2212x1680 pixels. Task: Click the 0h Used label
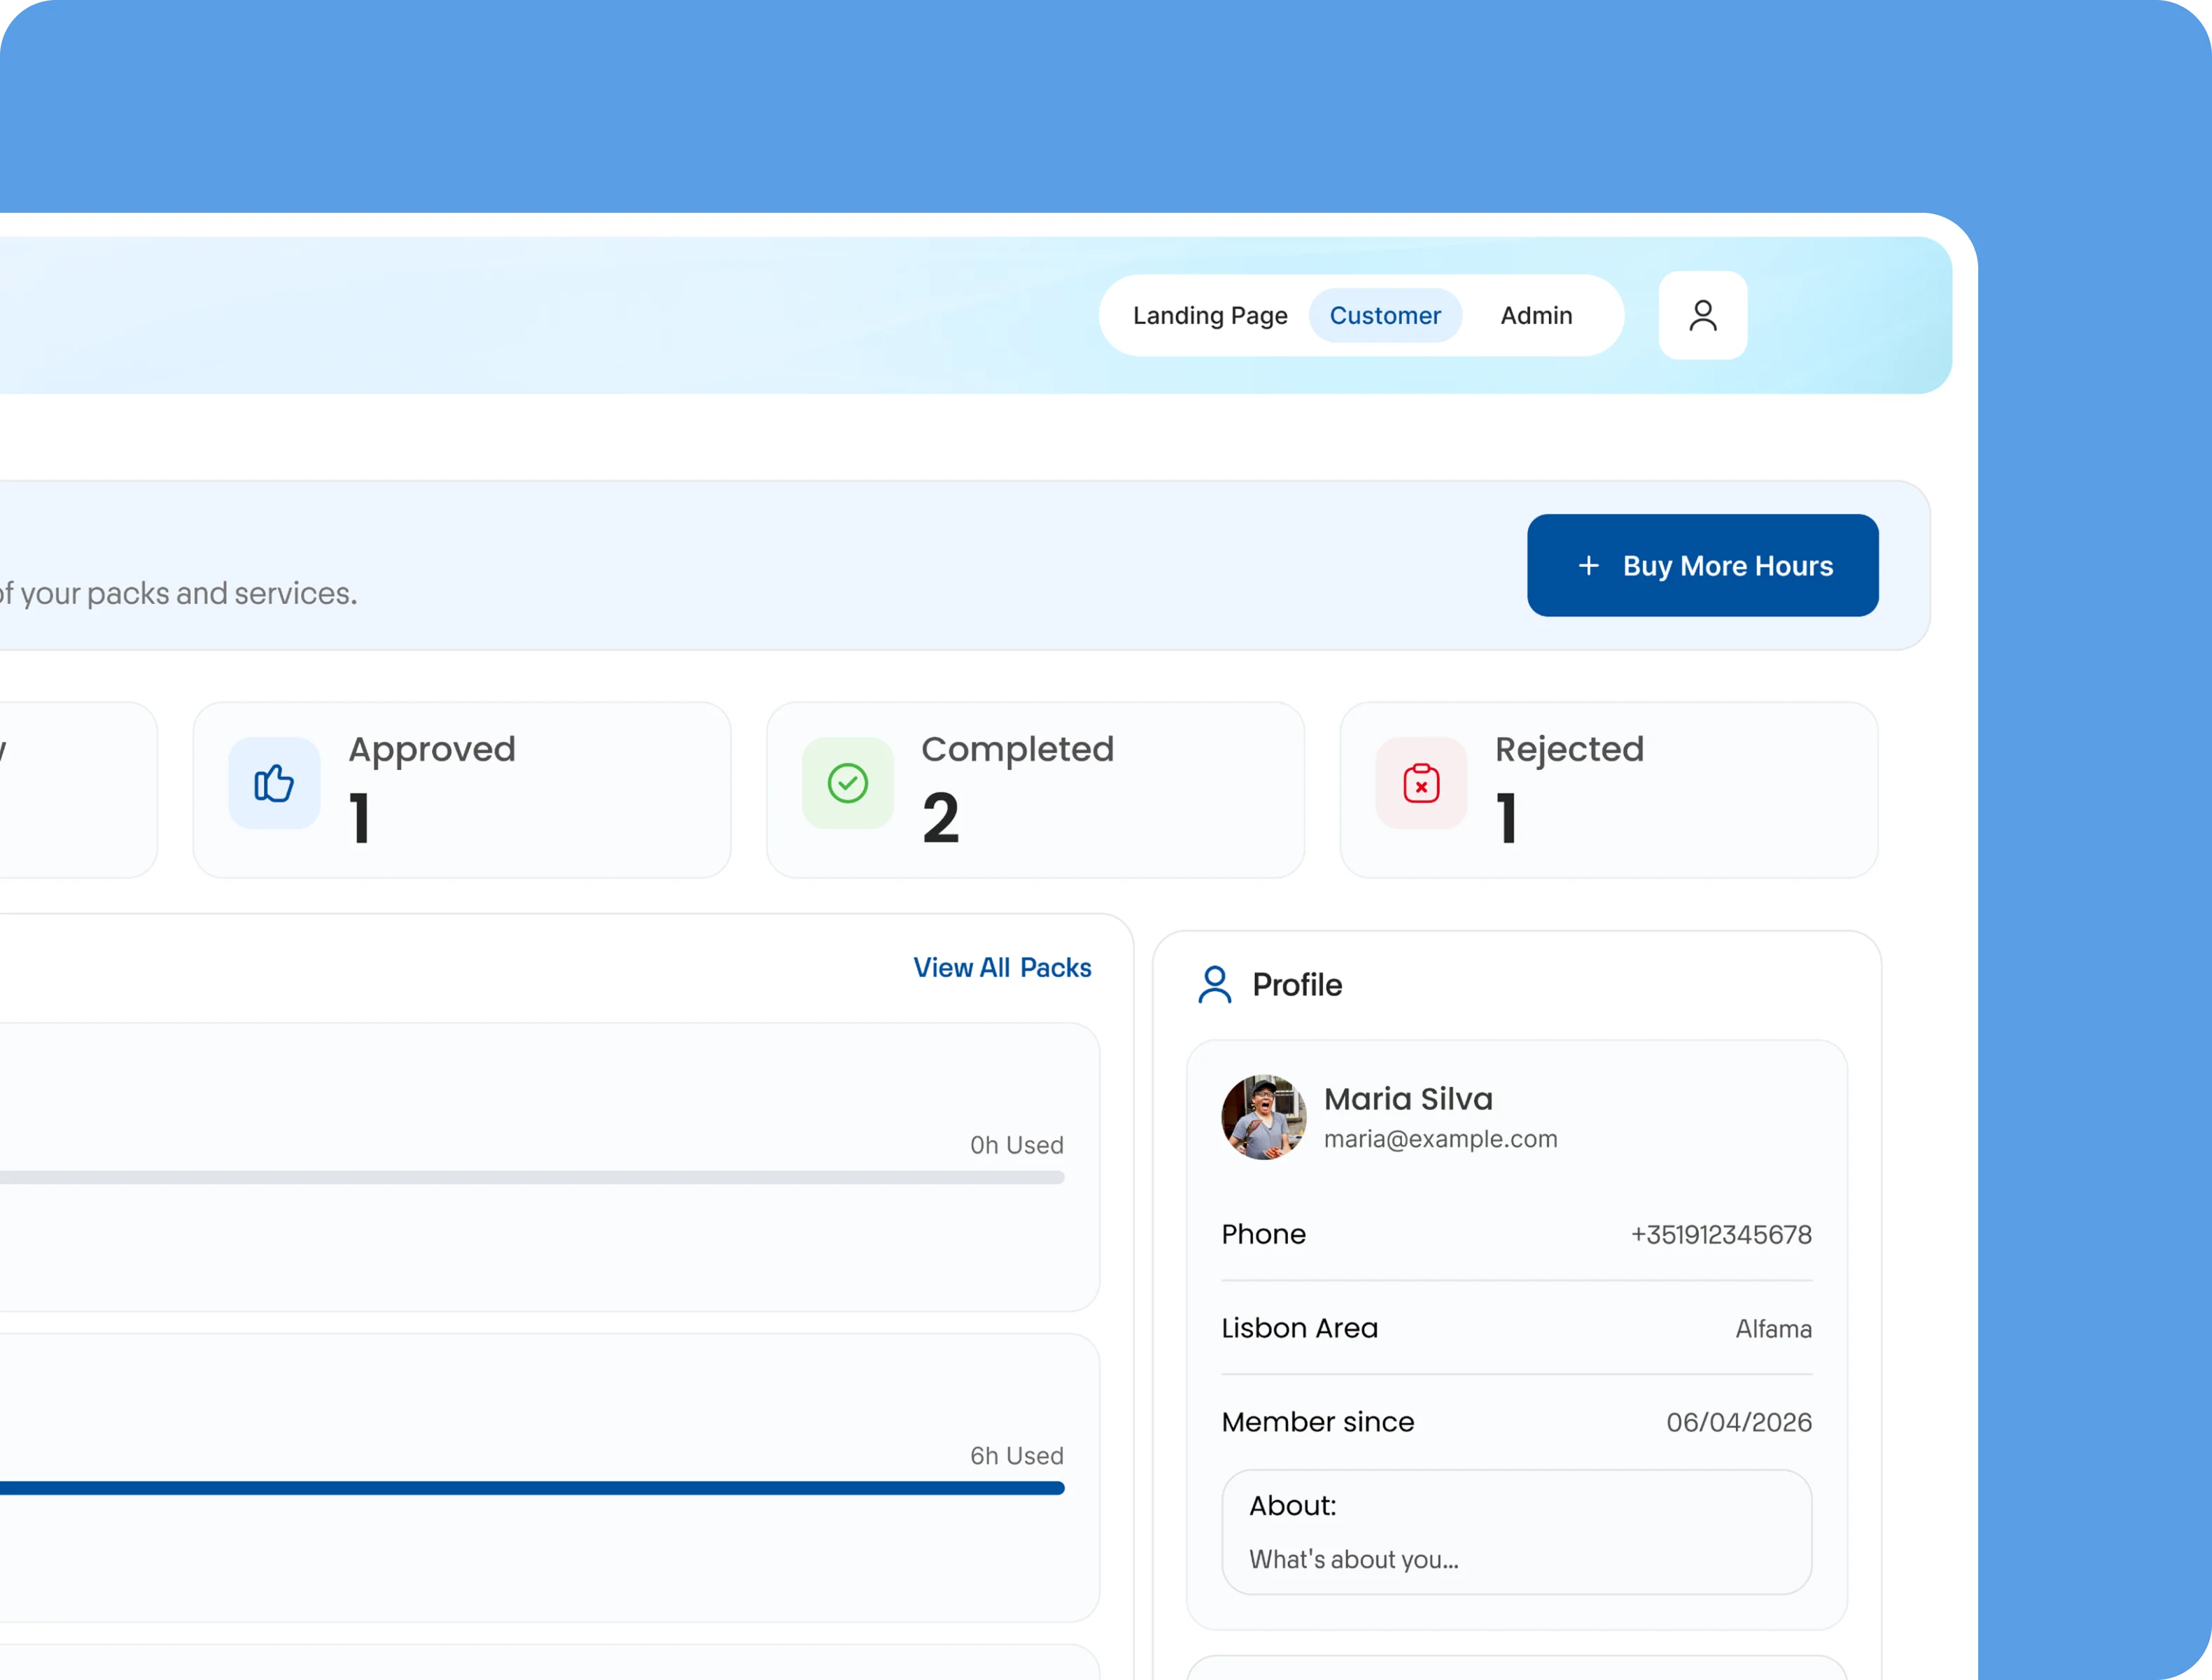[x=1016, y=1145]
